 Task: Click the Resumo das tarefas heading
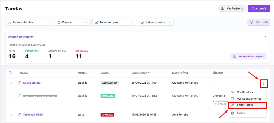click(21, 37)
